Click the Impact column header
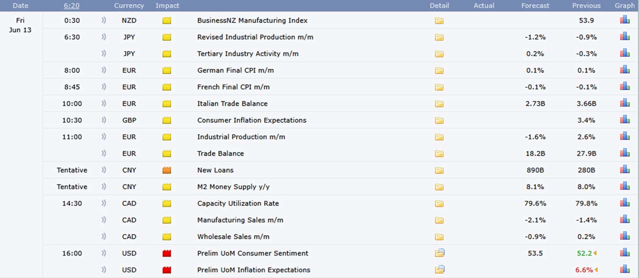 click(x=167, y=5)
